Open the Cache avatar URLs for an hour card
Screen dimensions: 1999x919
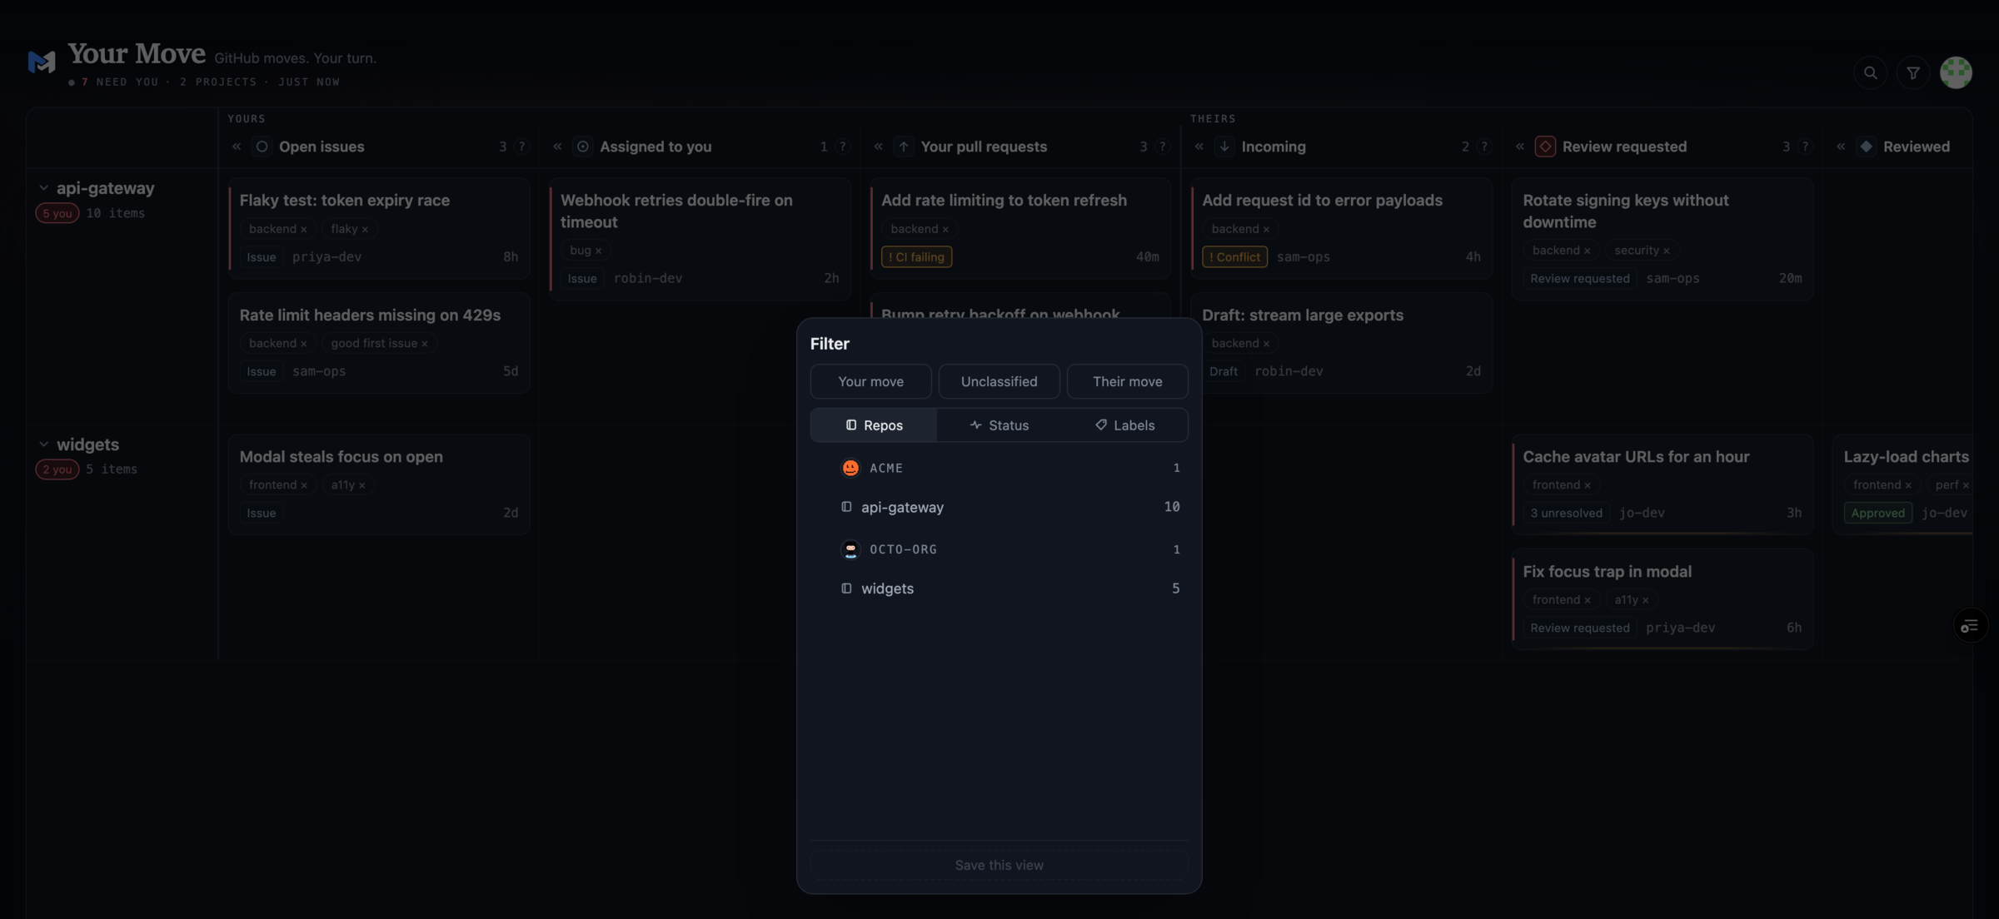tap(1662, 484)
